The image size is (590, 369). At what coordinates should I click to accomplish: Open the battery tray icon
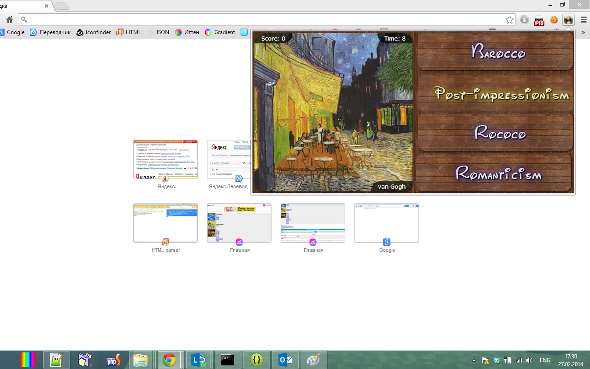(x=507, y=360)
